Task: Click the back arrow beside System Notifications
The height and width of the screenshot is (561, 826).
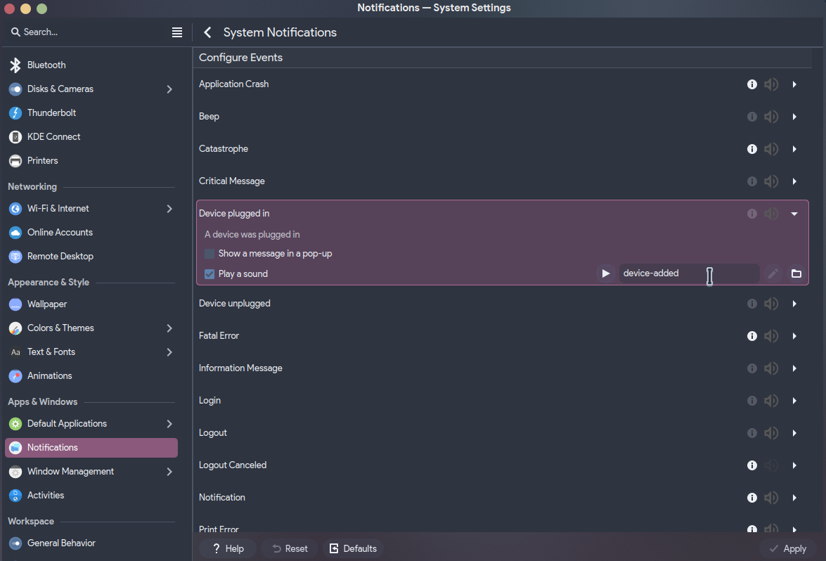Action: click(207, 32)
